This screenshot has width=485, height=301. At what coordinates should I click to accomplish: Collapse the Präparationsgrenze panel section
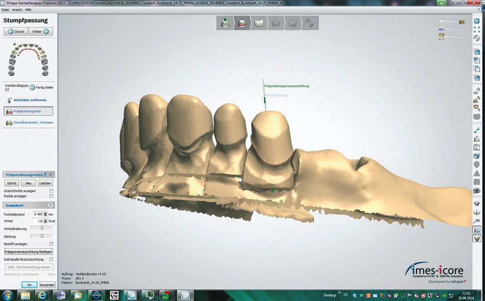click(x=51, y=175)
